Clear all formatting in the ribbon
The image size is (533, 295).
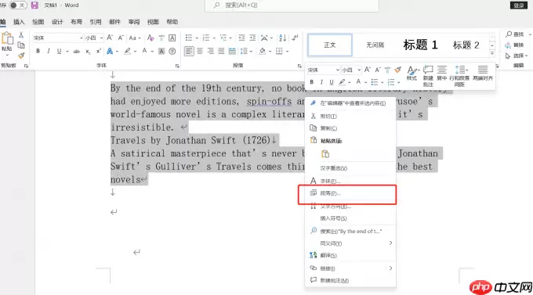(150, 38)
